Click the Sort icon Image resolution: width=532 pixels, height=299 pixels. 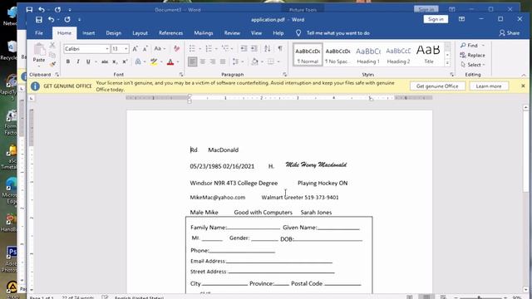pos(268,49)
